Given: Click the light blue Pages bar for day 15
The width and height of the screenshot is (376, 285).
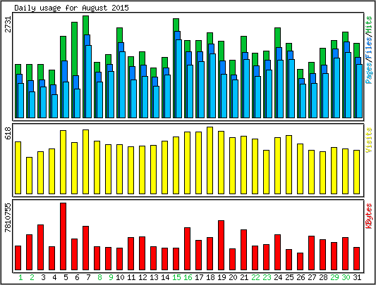Looking at the screenshot, I should pos(179,79).
